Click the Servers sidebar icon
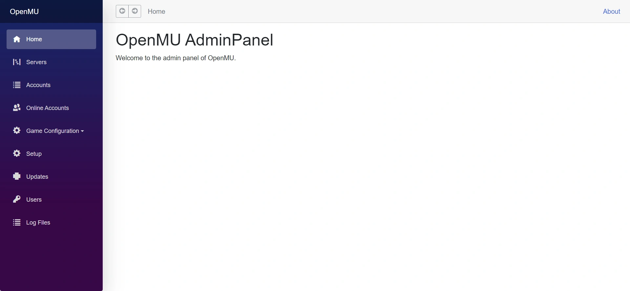630x291 pixels. [17, 62]
